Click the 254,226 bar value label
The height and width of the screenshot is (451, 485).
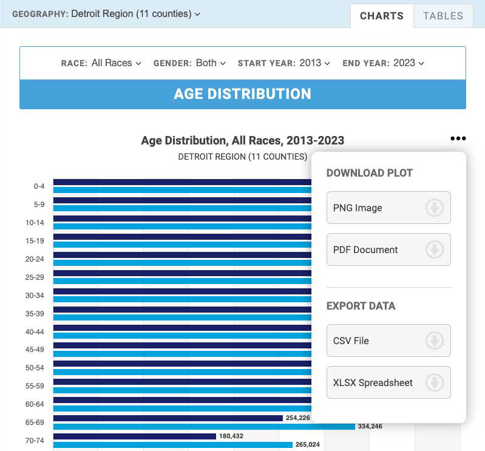click(297, 418)
